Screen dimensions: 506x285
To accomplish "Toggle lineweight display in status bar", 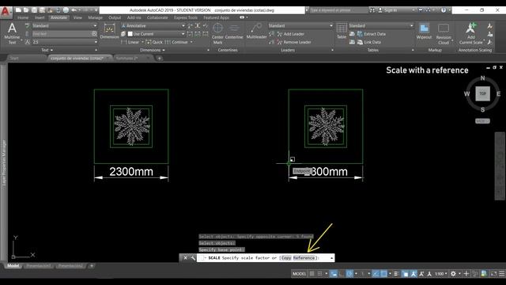I will point(397,273).
